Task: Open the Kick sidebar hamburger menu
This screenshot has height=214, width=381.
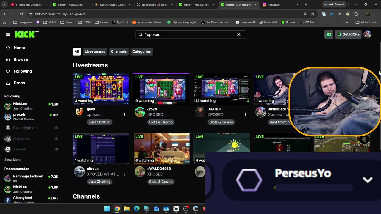Action: [8, 34]
